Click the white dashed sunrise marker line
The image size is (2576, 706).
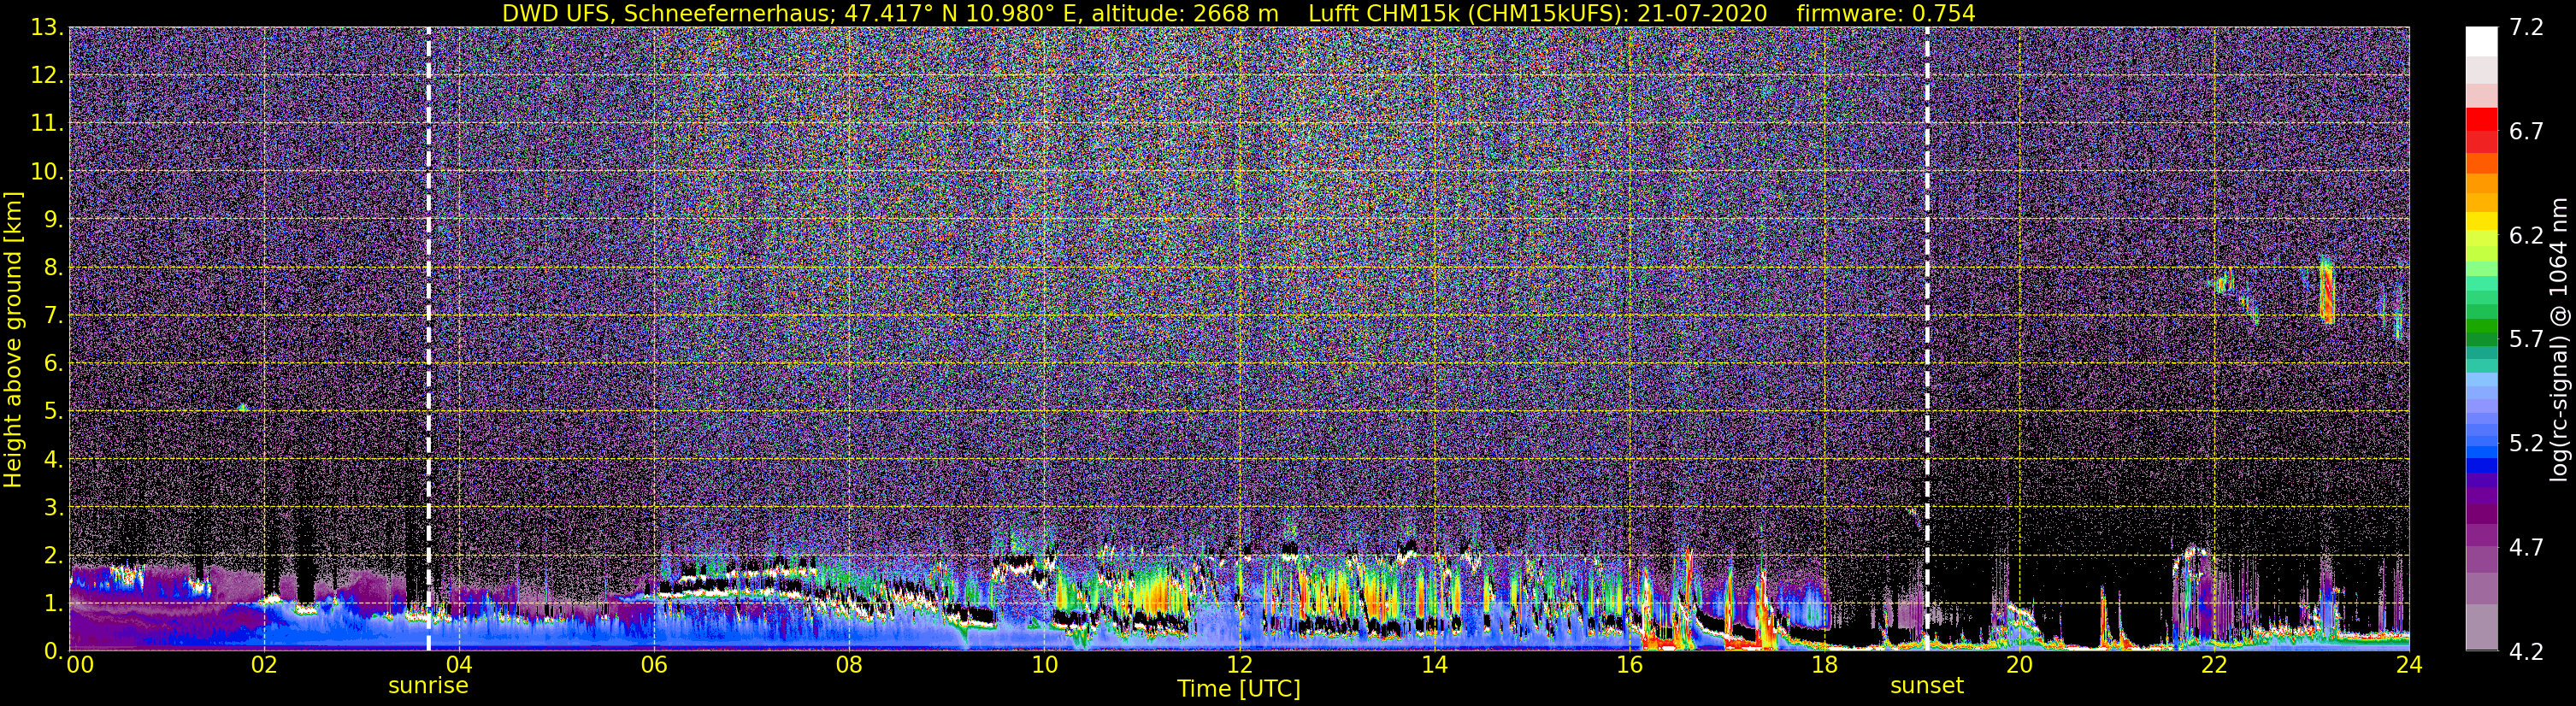click(x=428, y=339)
